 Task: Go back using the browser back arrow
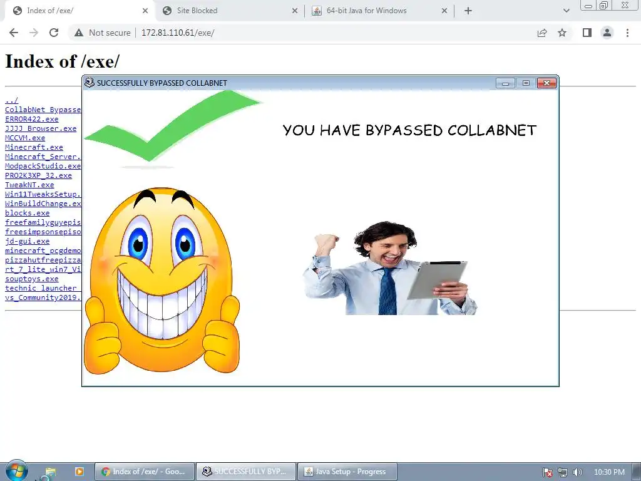tap(14, 33)
